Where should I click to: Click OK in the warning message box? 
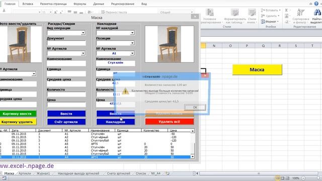(195, 107)
